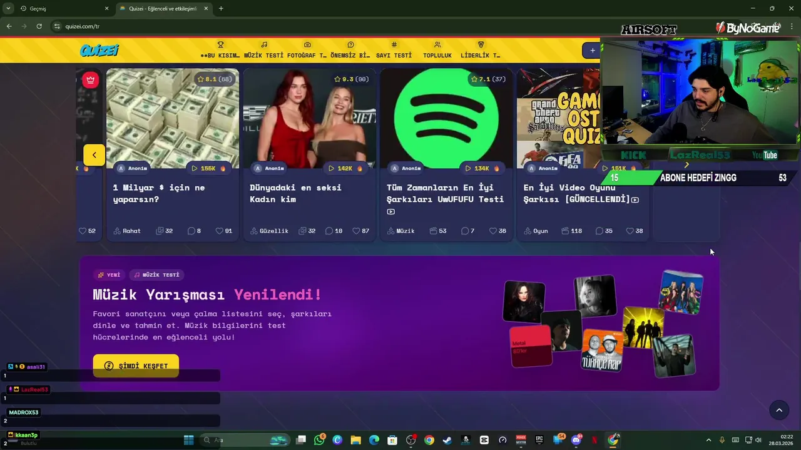Open the Spotify logo quiz thumbnail
801x450 pixels.
446,117
